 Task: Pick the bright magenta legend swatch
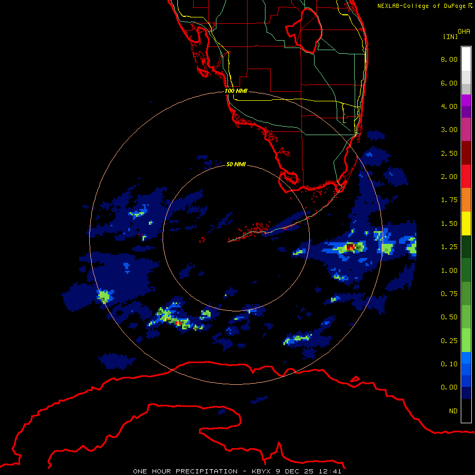tap(466, 100)
